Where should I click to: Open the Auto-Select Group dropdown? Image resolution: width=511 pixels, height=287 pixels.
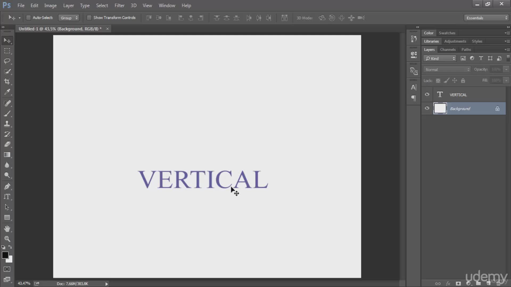click(69, 18)
